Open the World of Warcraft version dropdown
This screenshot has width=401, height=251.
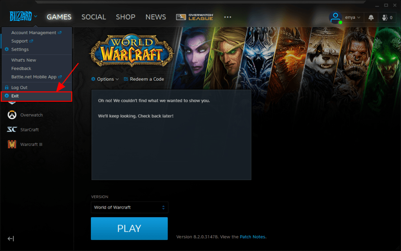pyautogui.click(x=129, y=207)
